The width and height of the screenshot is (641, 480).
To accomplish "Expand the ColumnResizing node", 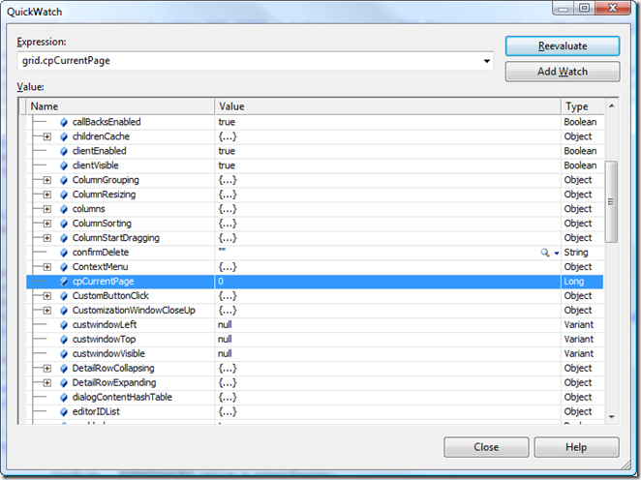I will click(47, 195).
